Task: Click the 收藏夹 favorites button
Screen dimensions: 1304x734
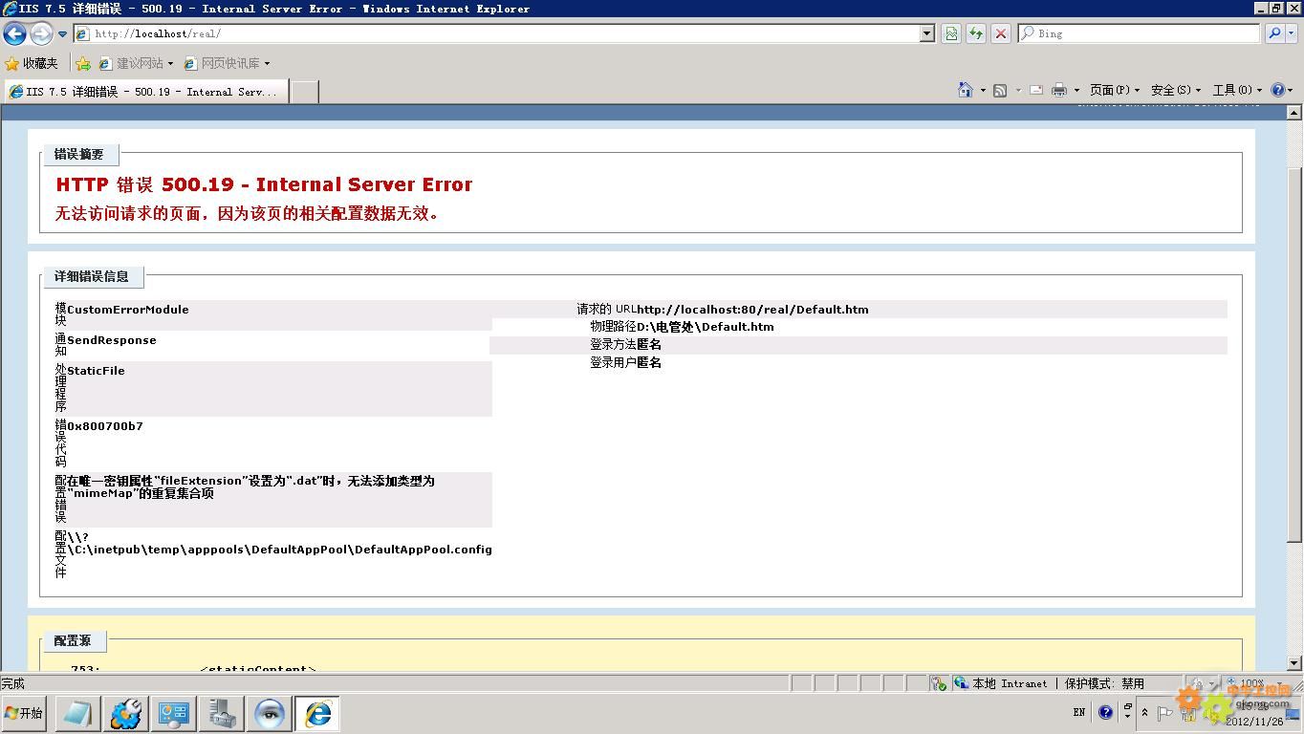Action: [32, 63]
